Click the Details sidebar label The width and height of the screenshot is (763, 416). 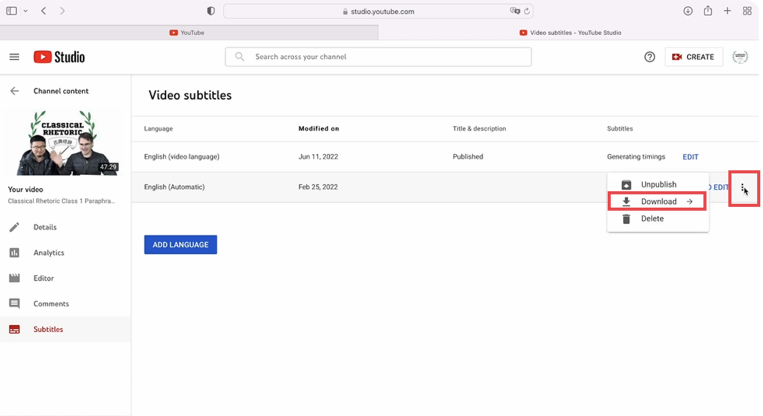coord(45,227)
